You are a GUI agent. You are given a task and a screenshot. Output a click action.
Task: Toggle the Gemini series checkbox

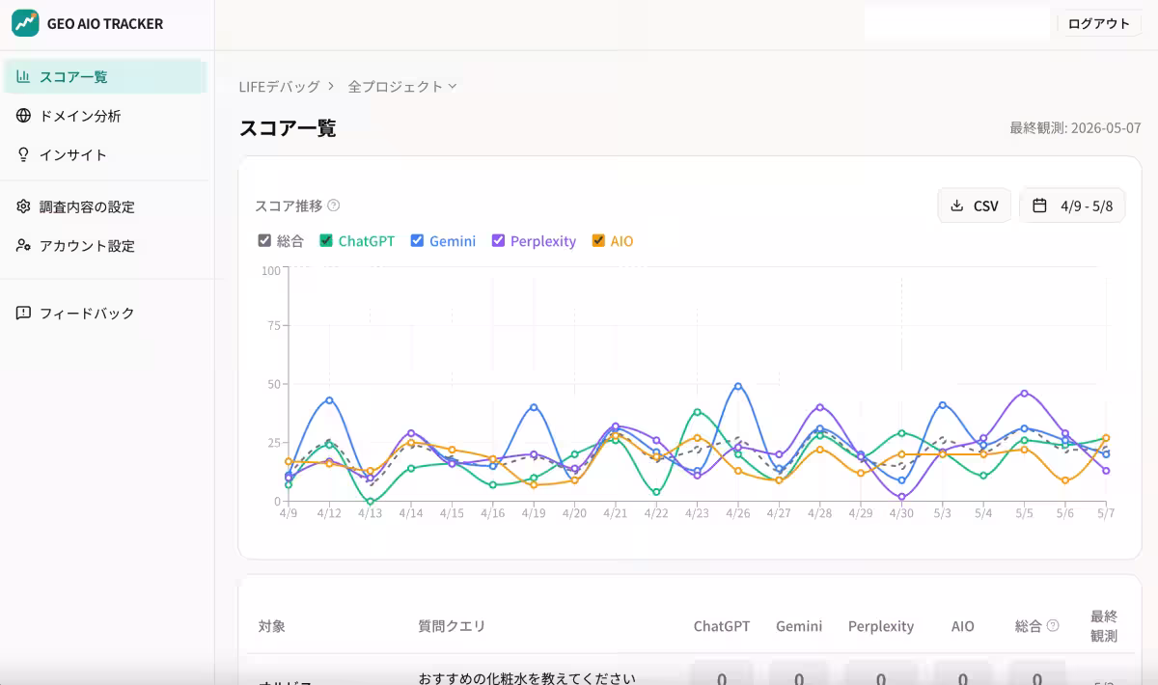click(417, 240)
